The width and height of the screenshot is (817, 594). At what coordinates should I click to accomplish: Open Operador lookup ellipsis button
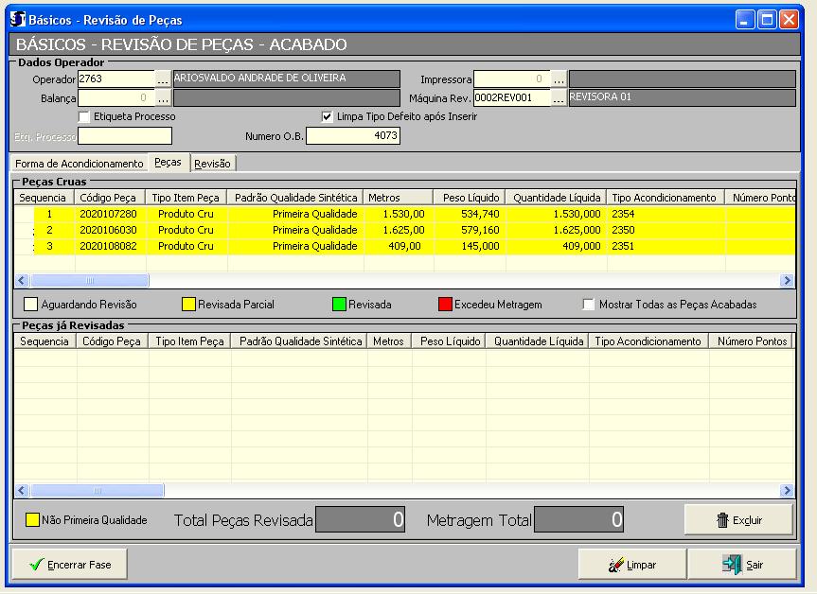[x=163, y=79]
